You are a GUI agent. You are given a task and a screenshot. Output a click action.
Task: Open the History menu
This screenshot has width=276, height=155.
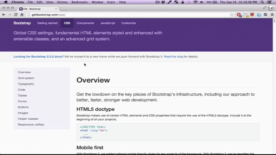click(x=62, y=2)
